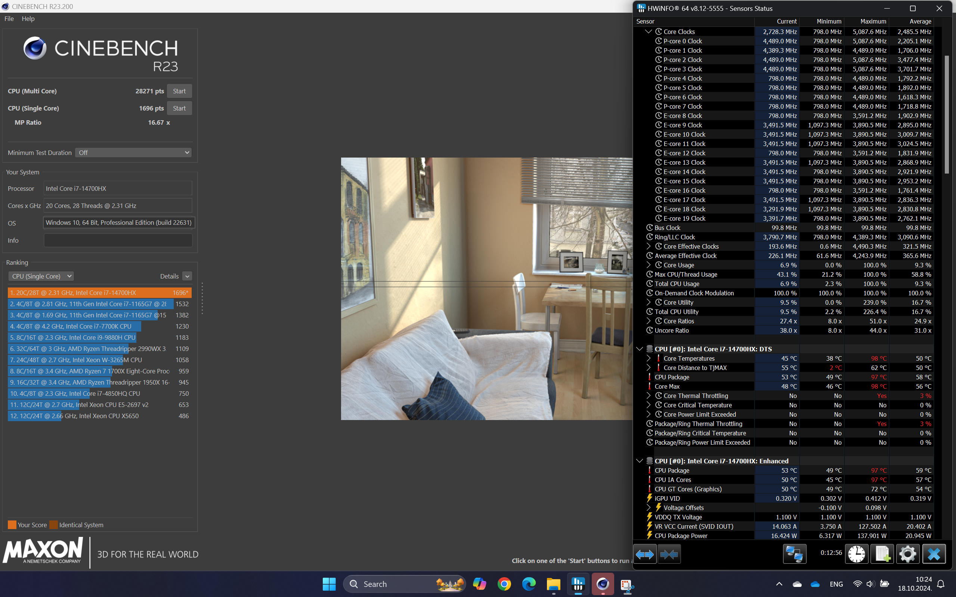The image size is (956, 597).
Task: Open the last pinned app on taskbar
Action: click(627, 585)
